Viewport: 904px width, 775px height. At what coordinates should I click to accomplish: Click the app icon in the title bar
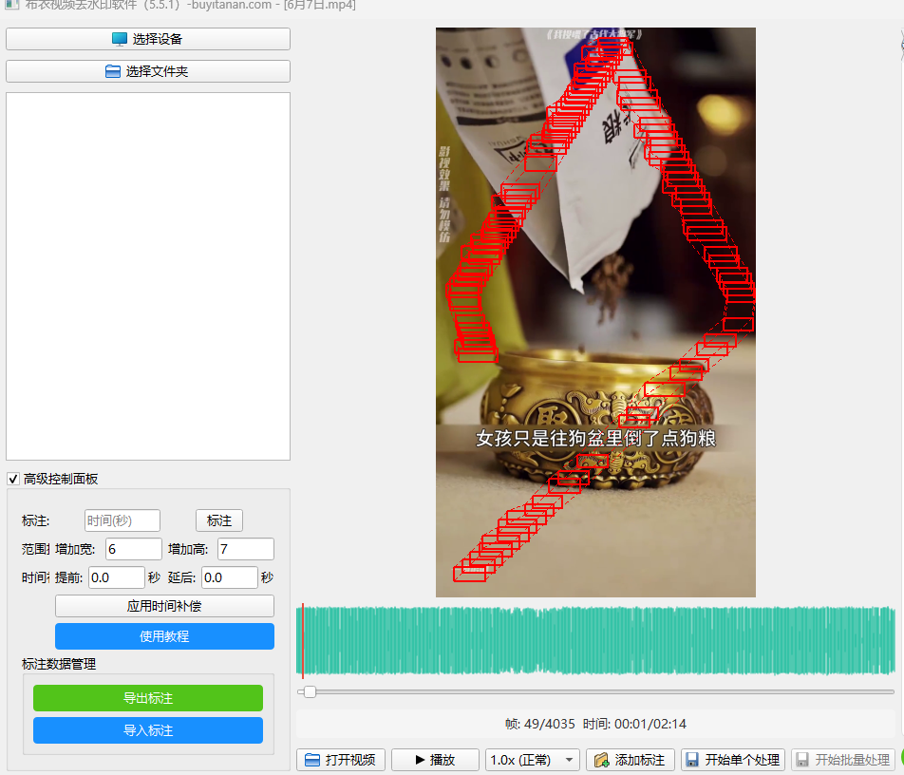click(10, 4)
